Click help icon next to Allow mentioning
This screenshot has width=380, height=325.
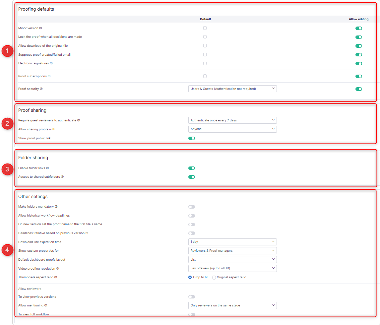pos(46,305)
